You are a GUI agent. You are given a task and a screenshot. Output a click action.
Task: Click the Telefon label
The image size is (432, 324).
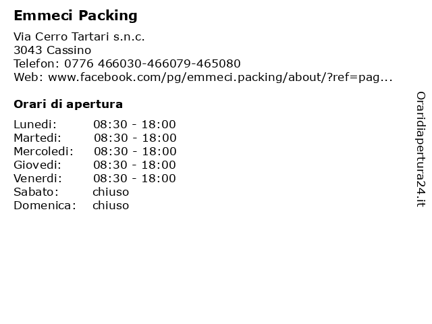pyautogui.click(x=36, y=63)
